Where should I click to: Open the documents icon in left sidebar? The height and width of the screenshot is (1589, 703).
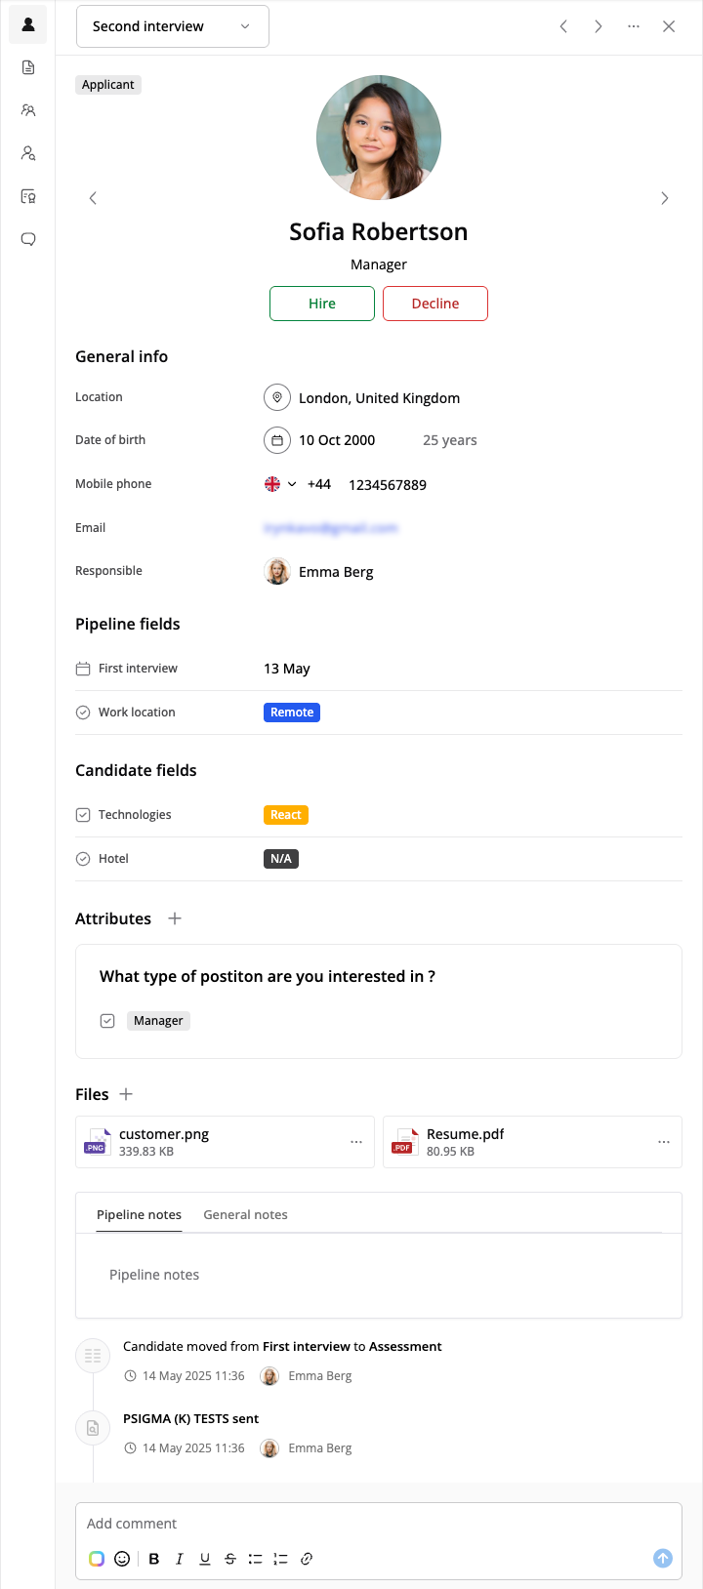click(28, 67)
